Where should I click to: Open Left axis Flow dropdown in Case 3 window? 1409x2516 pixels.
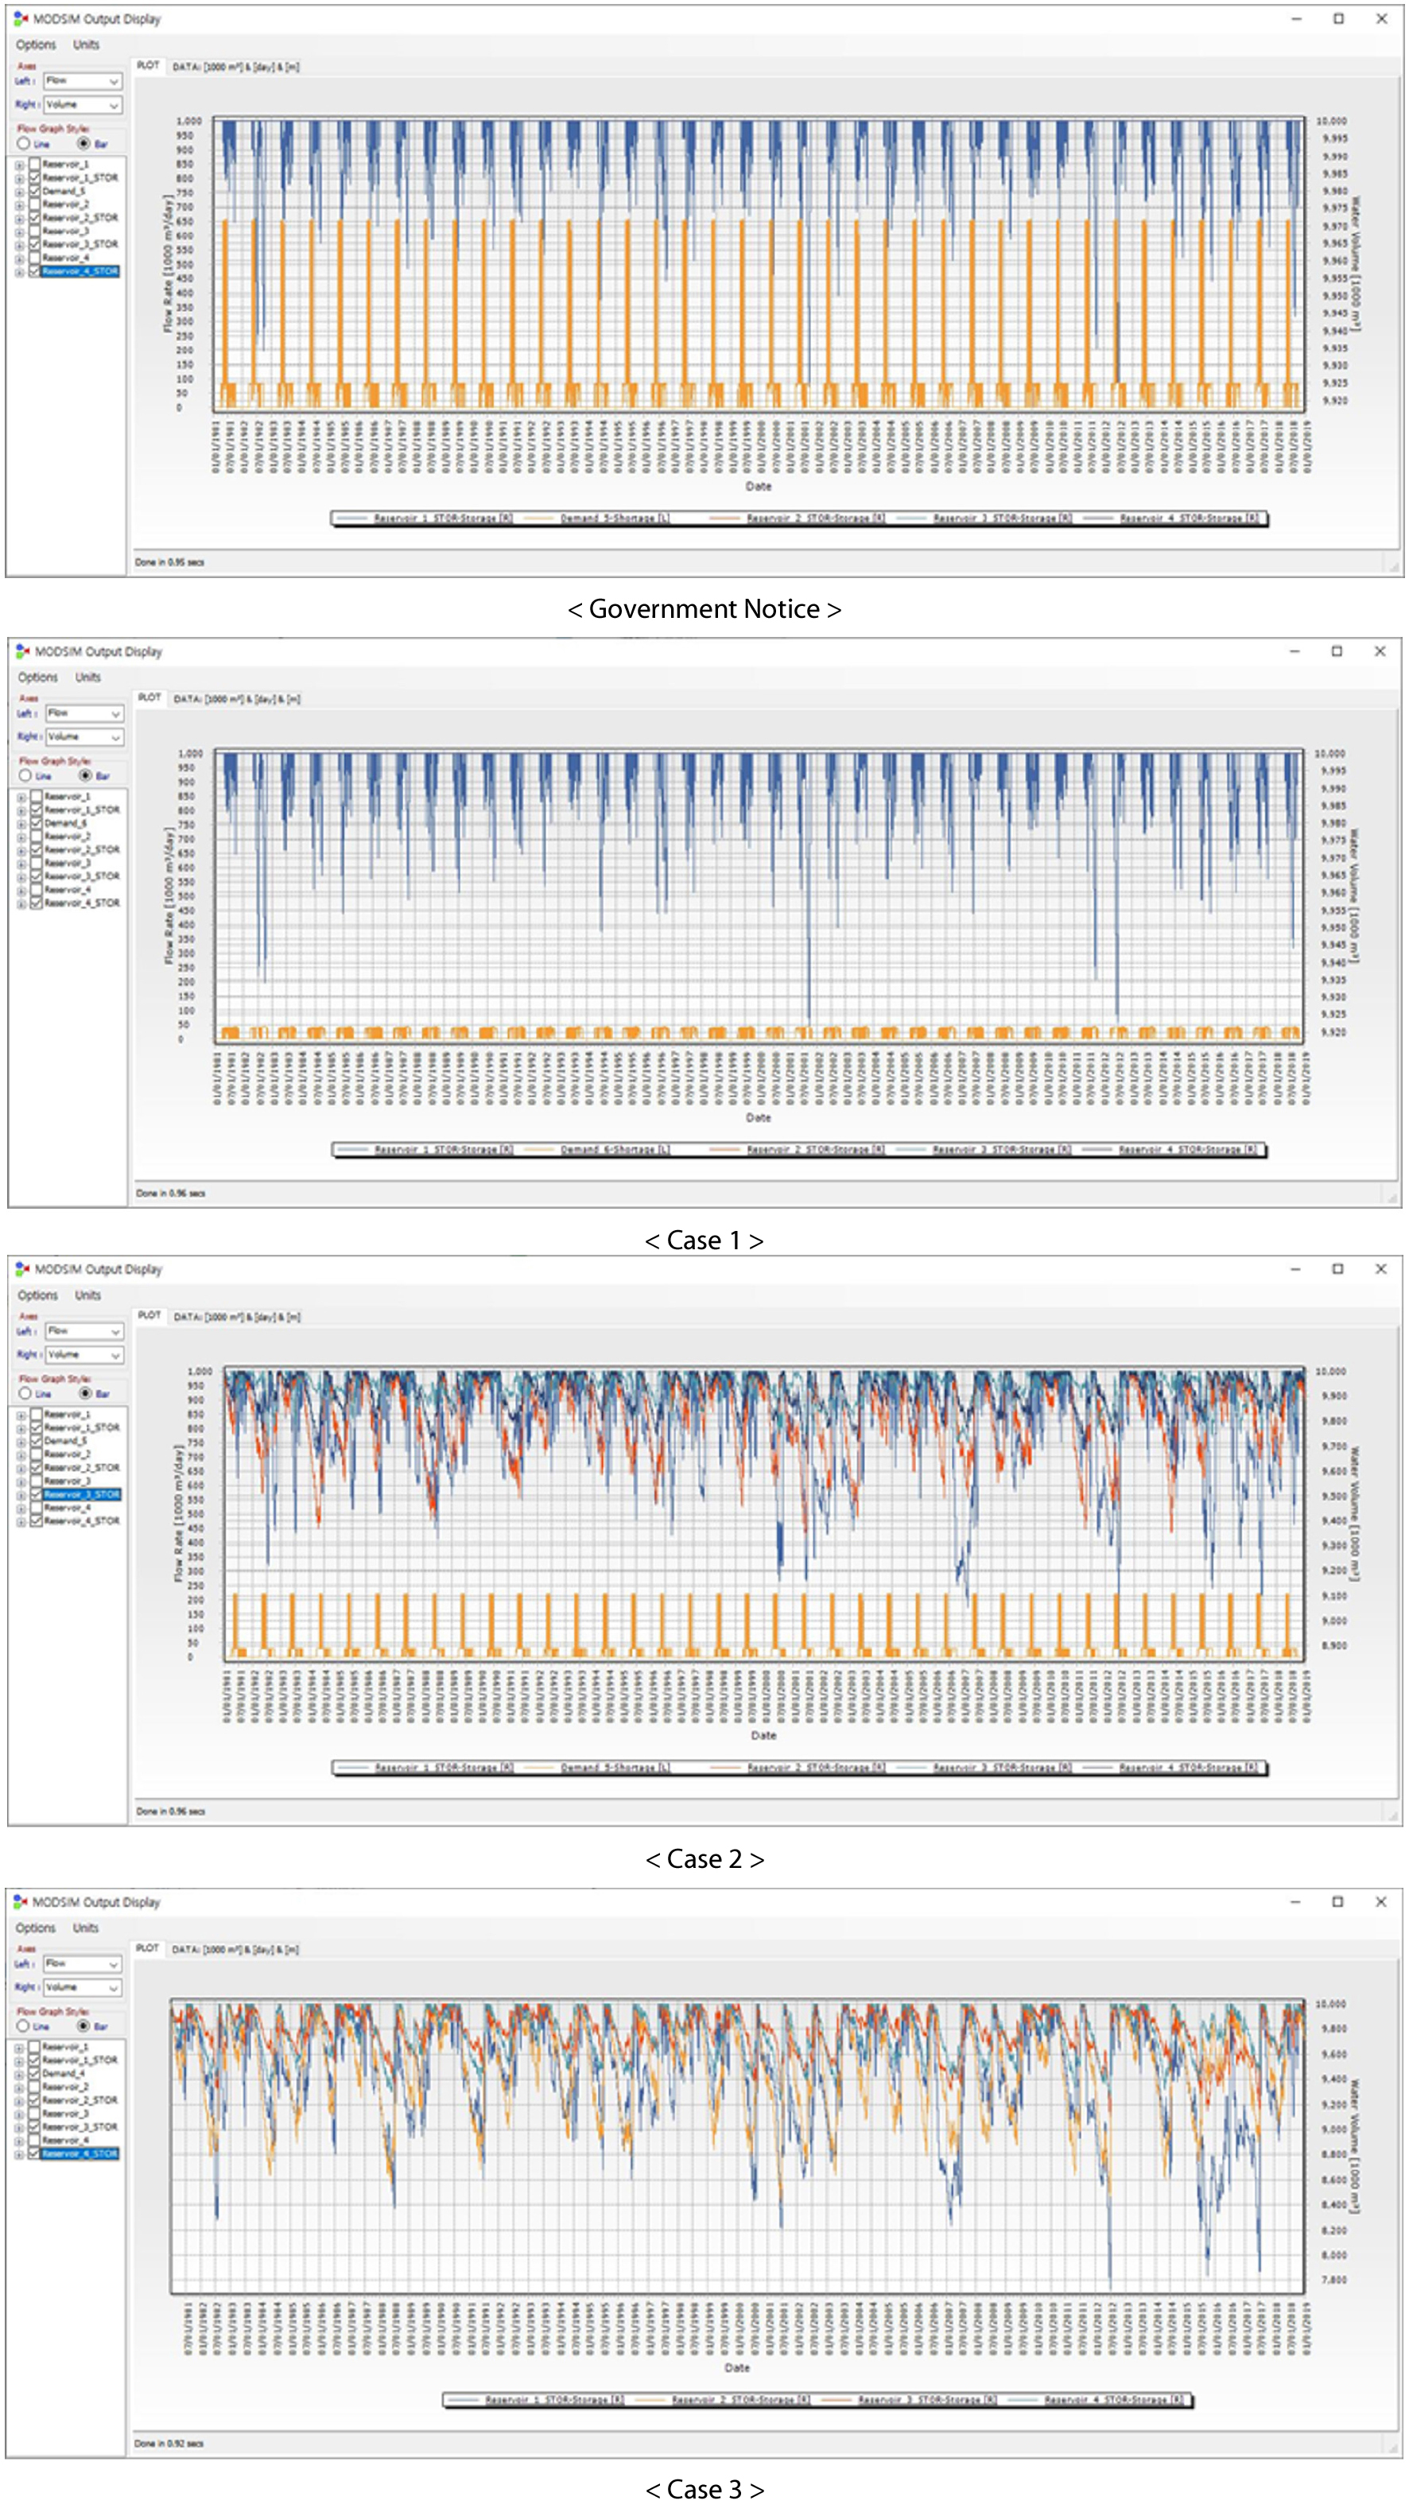click(x=82, y=1963)
